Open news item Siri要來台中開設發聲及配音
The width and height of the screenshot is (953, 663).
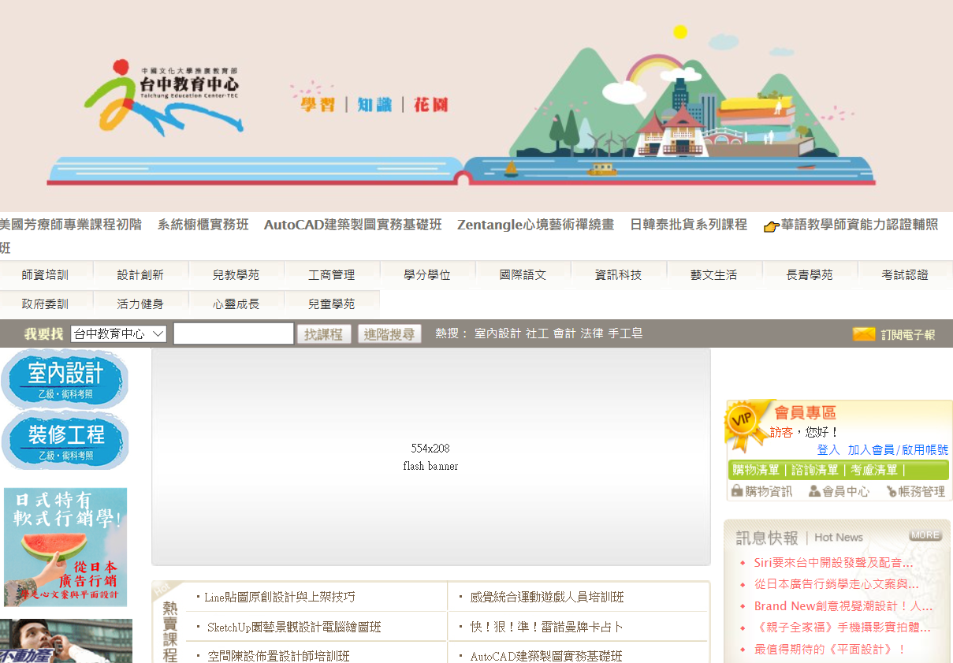click(x=833, y=563)
